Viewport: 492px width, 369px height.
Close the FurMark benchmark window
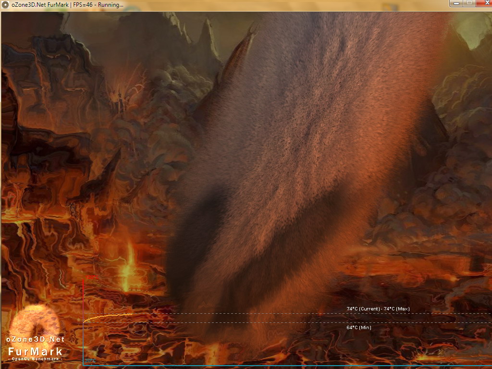tap(484, 3)
